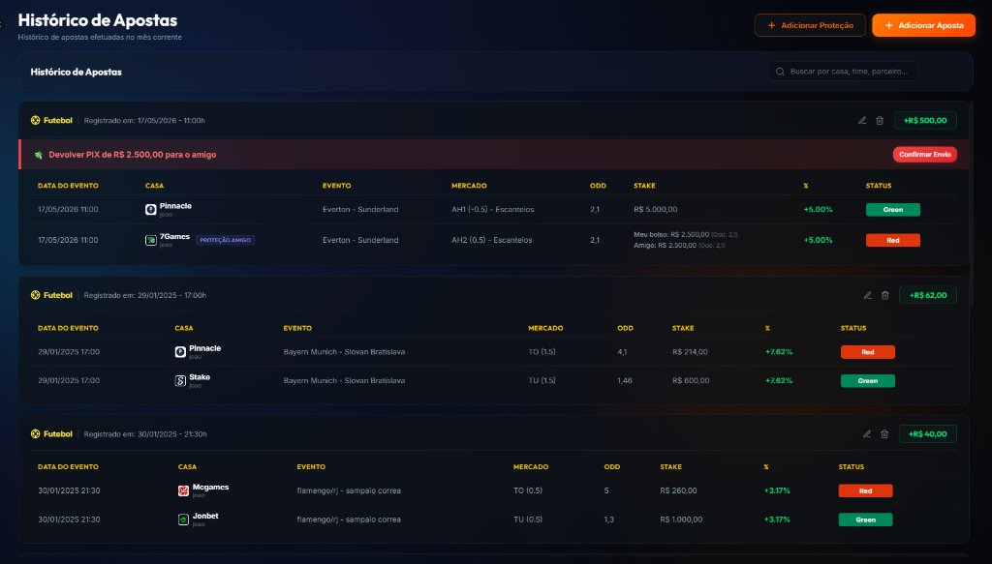992x564 pixels.
Task: Click the Stake logo icon
Action: (x=180, y=381)
